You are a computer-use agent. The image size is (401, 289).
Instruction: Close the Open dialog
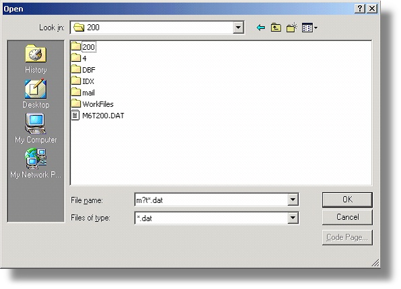click(x=372, y=9)
